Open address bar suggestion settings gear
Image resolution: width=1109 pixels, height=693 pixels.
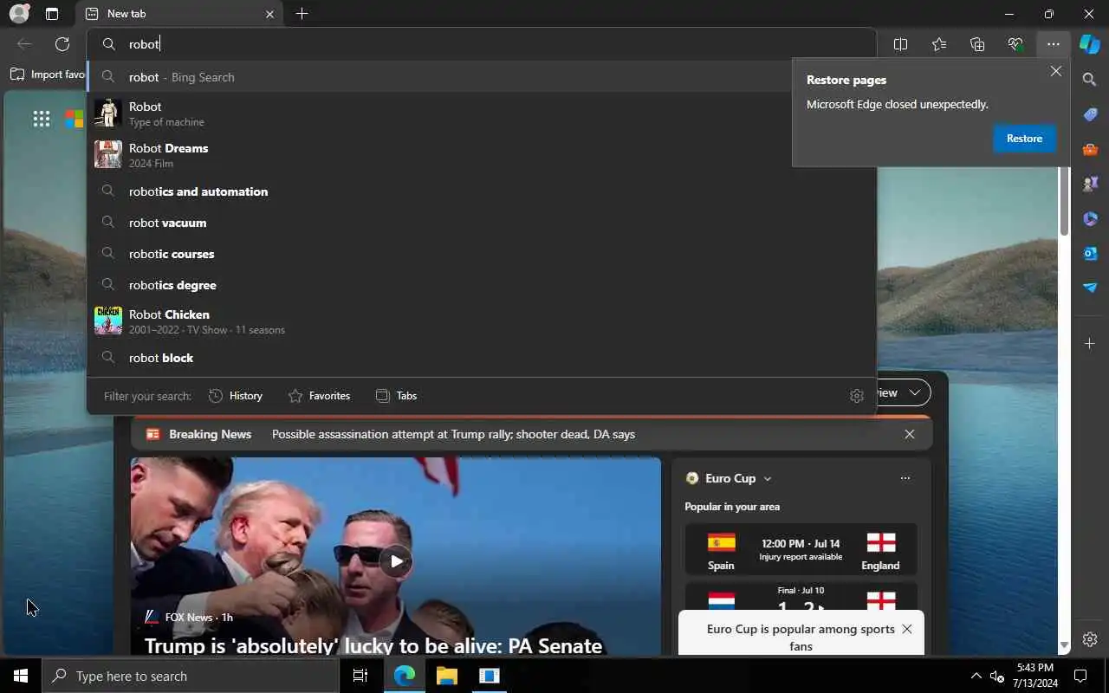coord(857,396)
